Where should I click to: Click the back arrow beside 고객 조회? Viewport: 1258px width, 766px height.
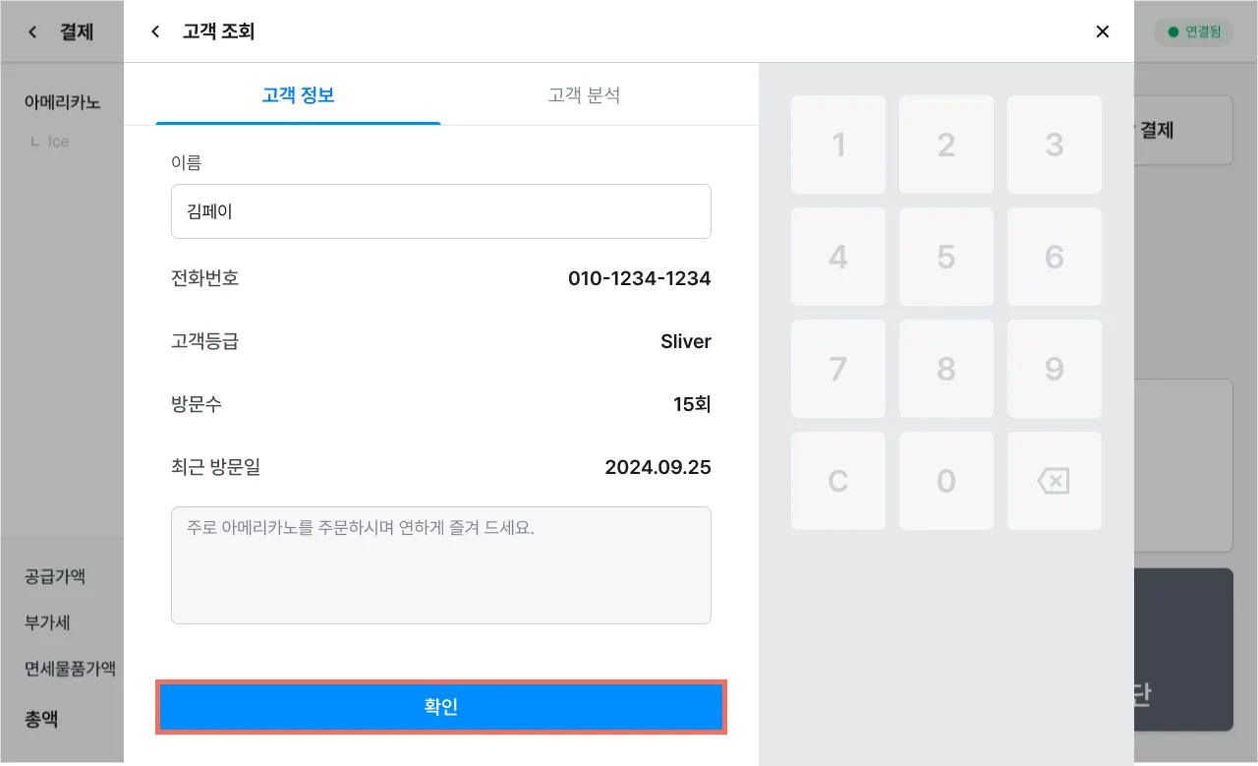[x=155, y=31]
